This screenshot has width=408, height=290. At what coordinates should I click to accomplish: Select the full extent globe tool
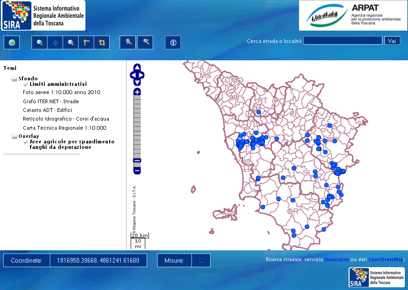click(11, 42)
